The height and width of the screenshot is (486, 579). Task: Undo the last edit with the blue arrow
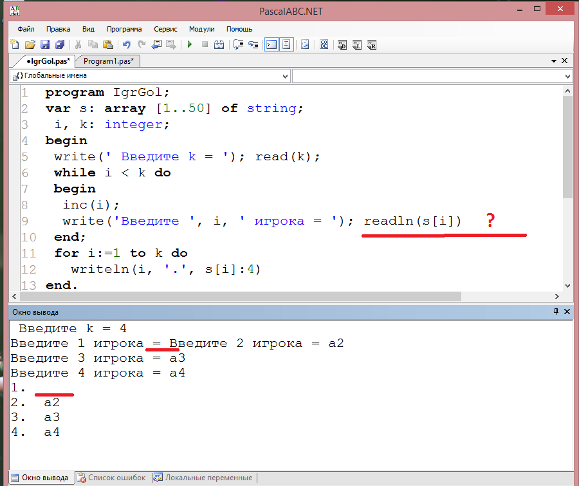click(126, 44)
